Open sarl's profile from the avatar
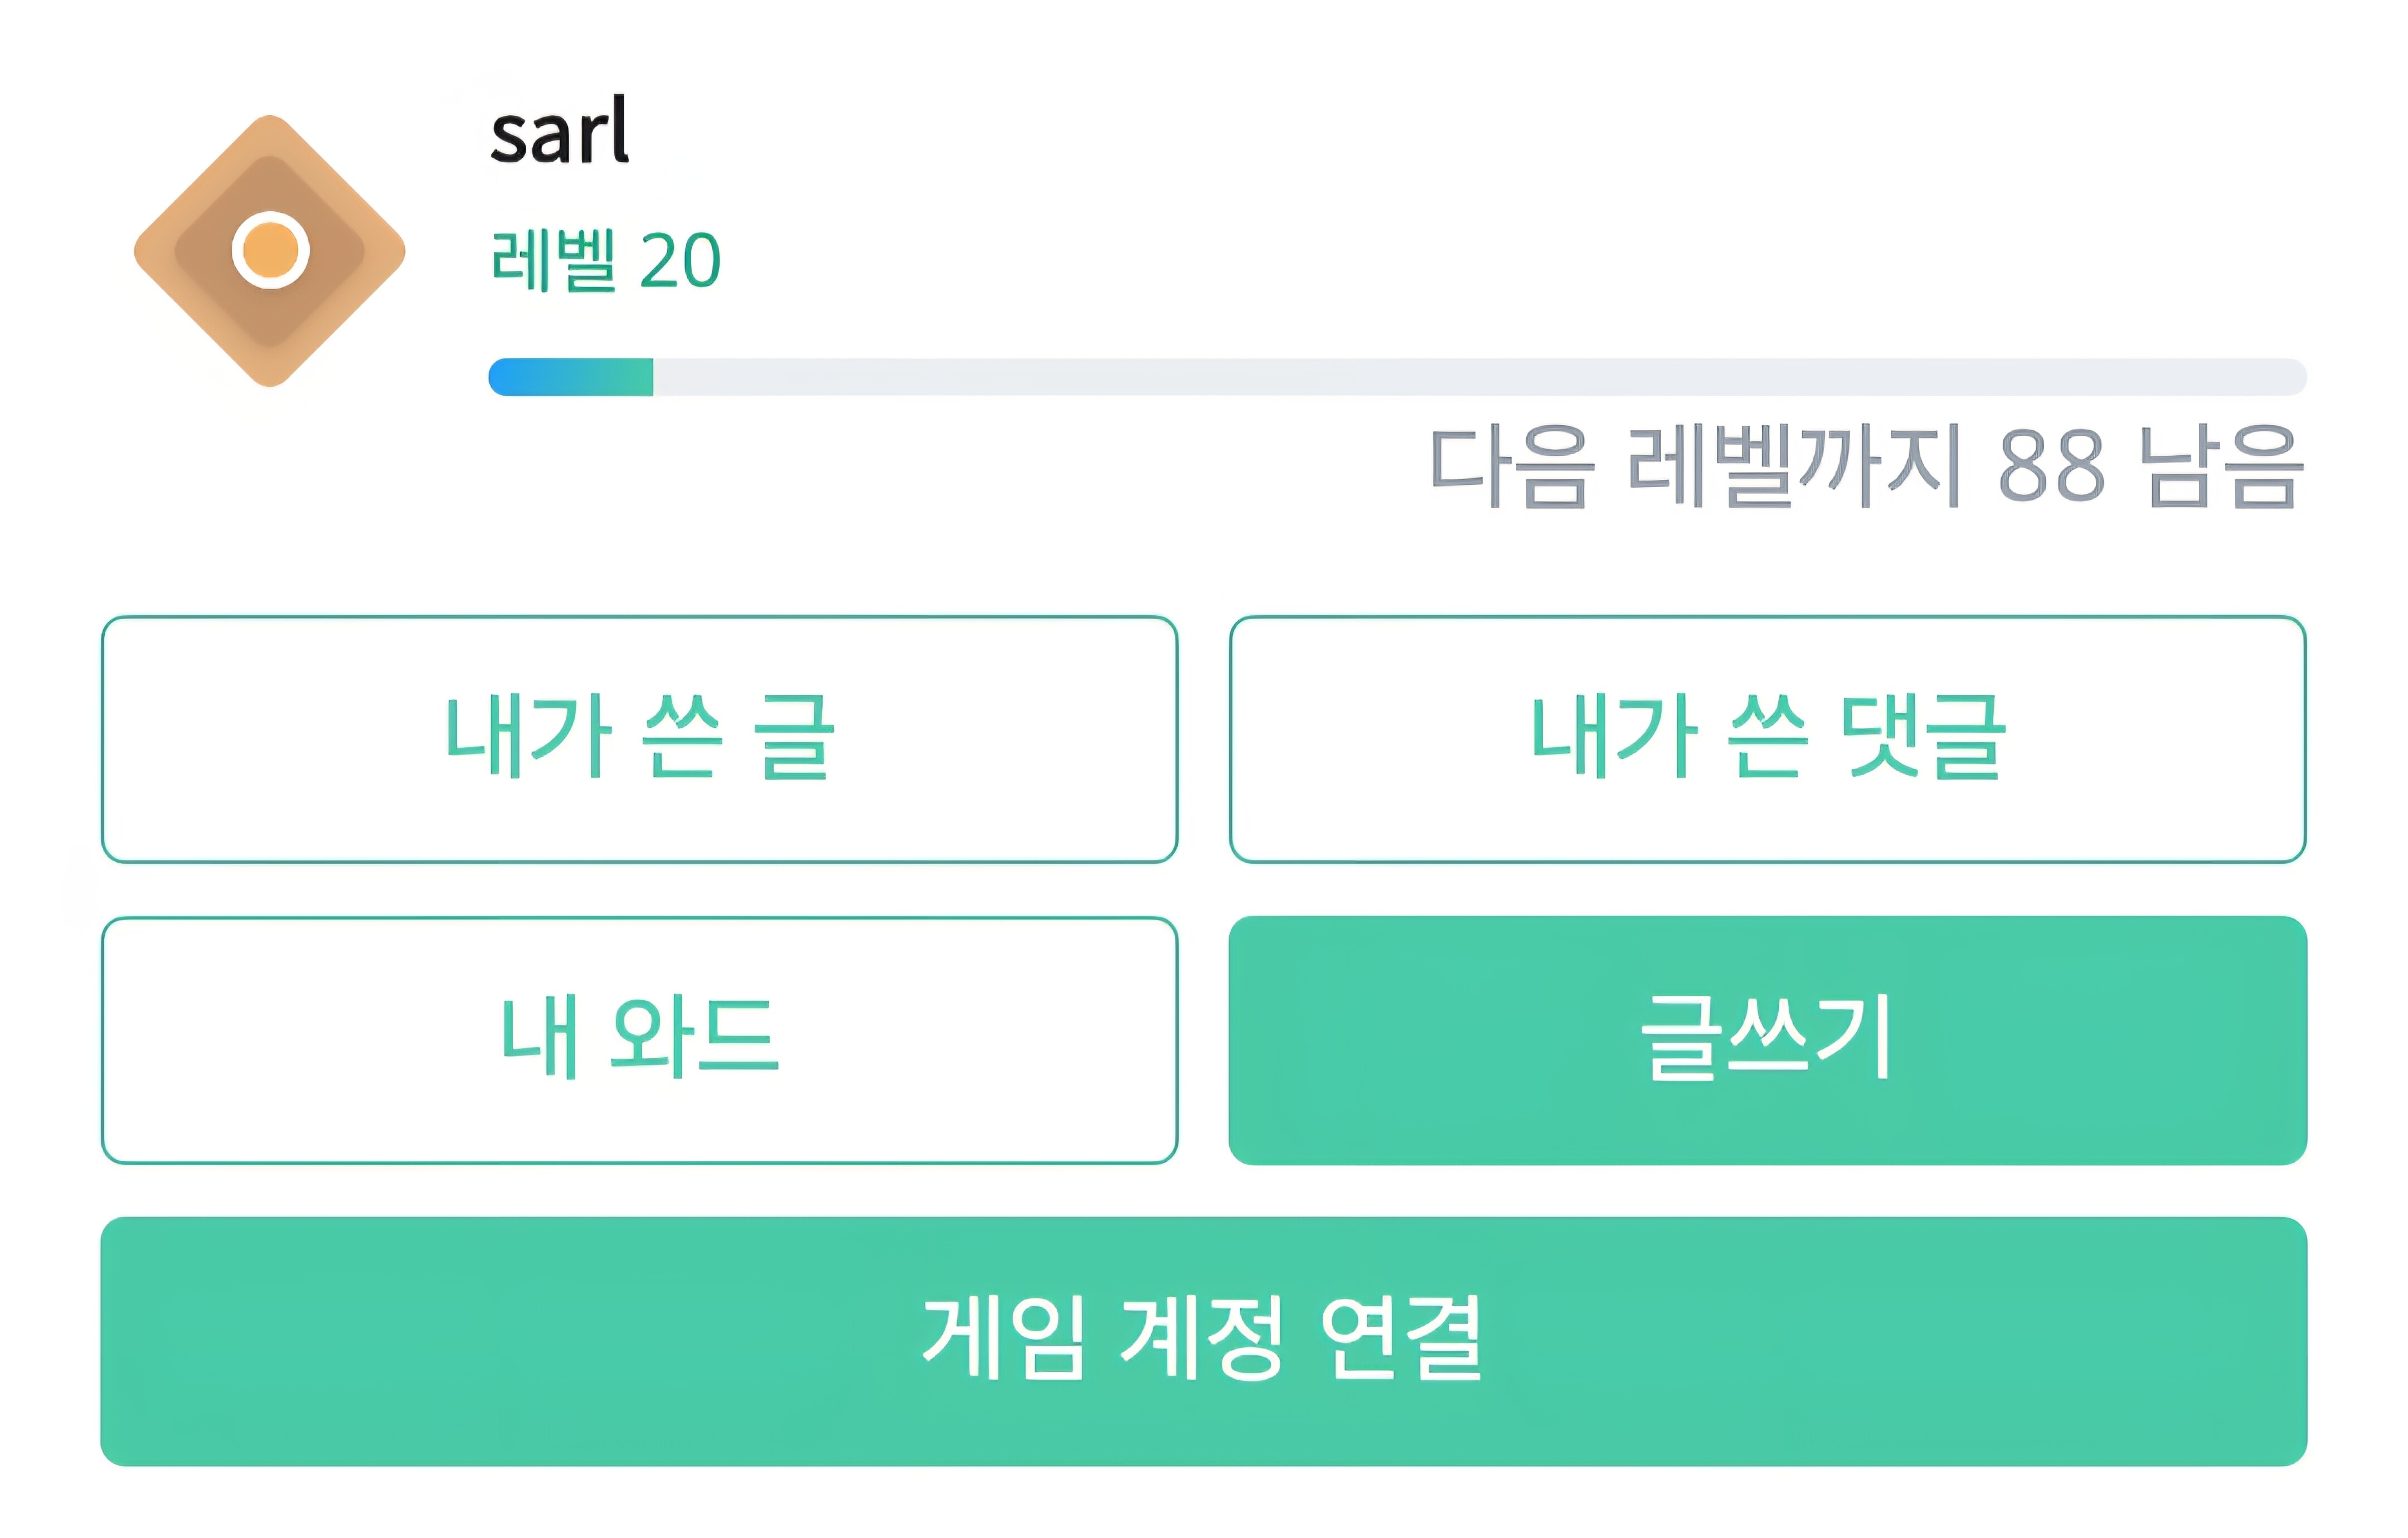The image size is (2408, 1538). [x=270, y=250]
